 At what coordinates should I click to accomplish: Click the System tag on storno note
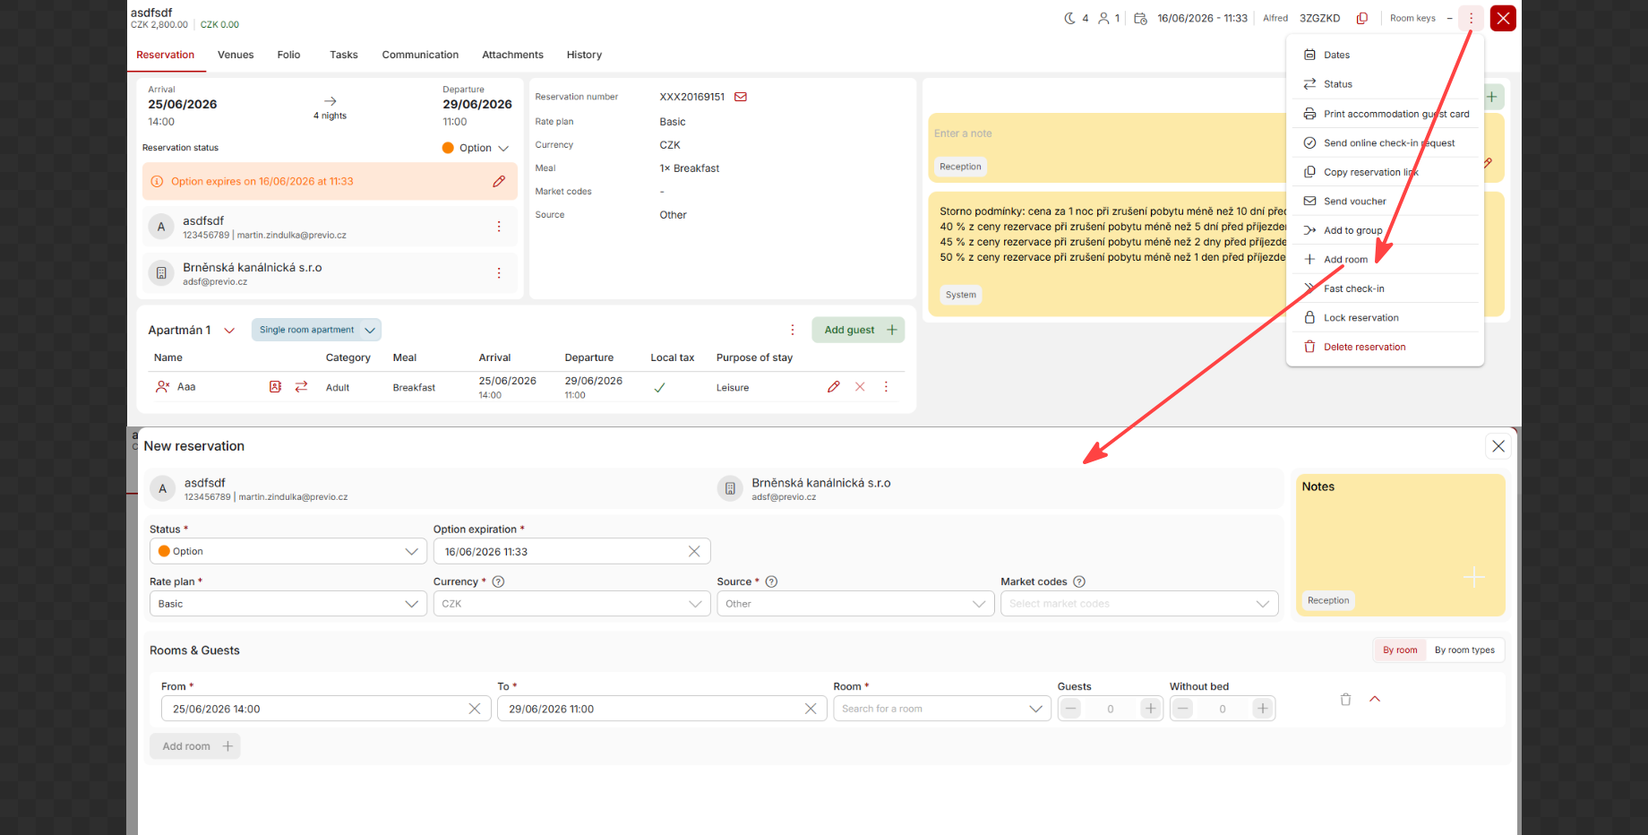[x=961, y=295]
